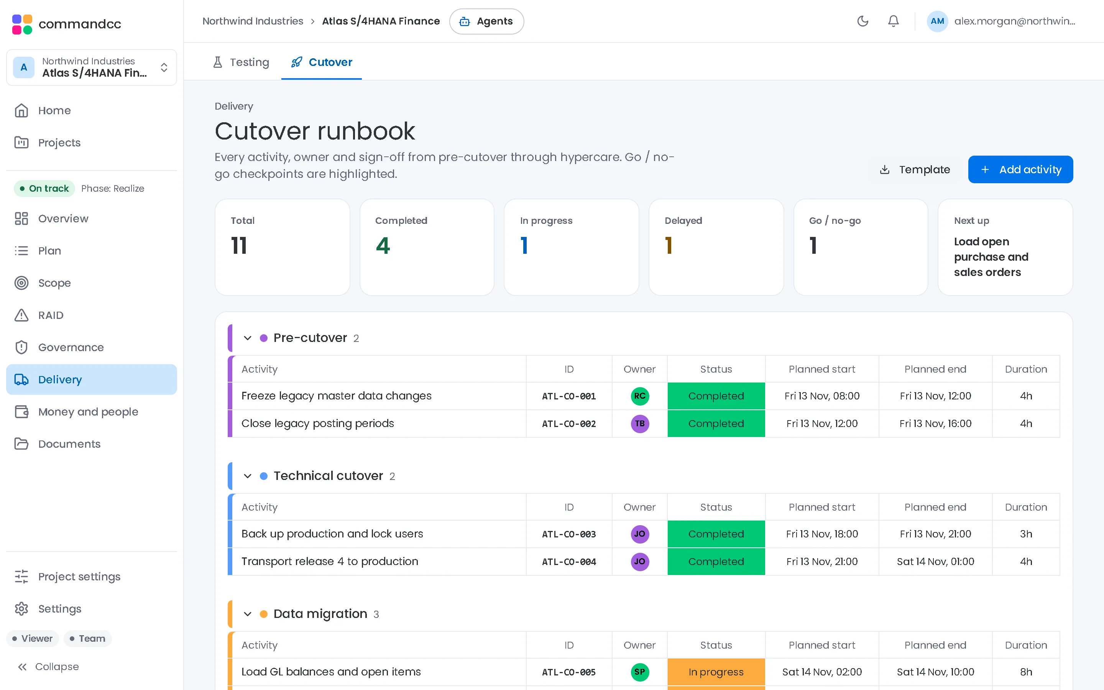Toggle dark mode moon icon
This screenshot has width=1104, height=690.
[863, 21]
